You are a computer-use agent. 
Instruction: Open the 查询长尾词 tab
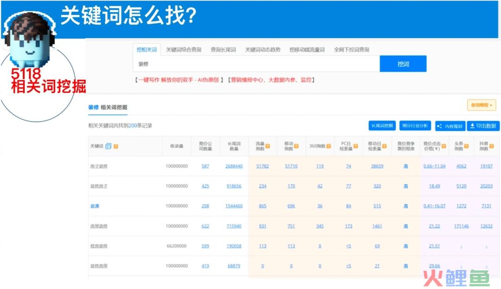(223, 50)
